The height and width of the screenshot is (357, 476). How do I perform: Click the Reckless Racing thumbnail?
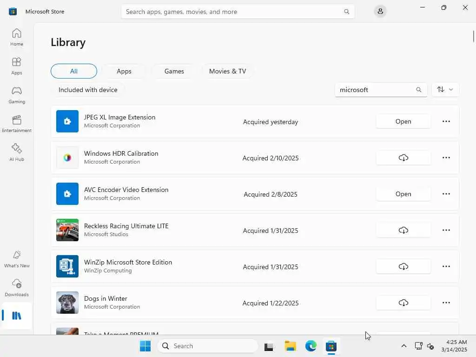click(x=67, y=230)
